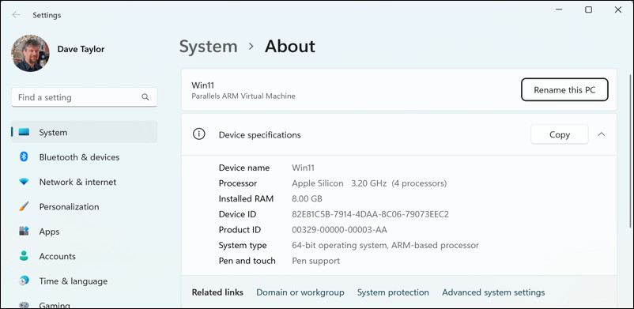Select the Device ID value 82E81C5B-7914-4DAA-8C06-79073EEC2
The image size is (634, 309).
click(x=371, y=214)
